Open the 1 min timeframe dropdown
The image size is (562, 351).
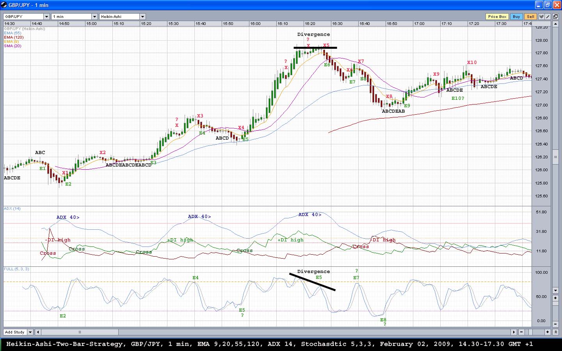[94, 16]
